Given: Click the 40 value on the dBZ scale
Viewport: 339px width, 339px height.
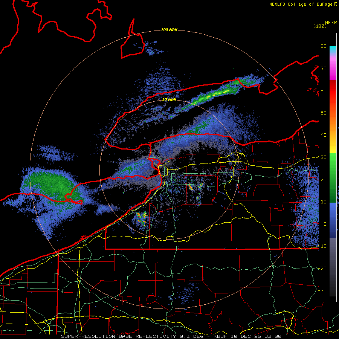Looking at the screenshot, I should (324, 135).
